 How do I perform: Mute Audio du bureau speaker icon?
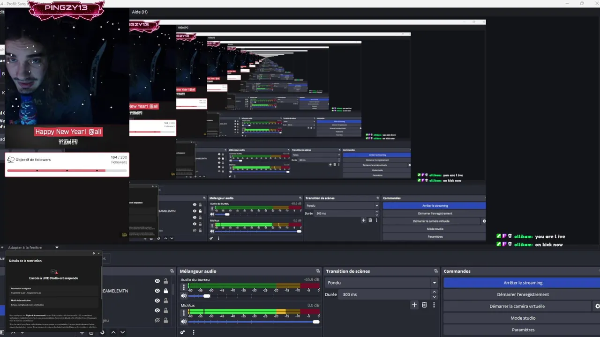[x=184, y=296]
